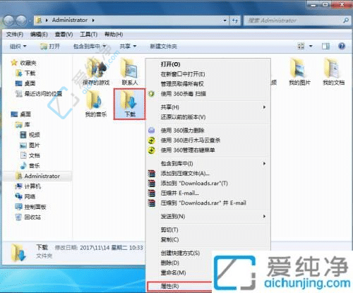The image size is (353, 293).
Task: Choose 使用 360杀毒 扫描 entry
Action: point(208,94)
